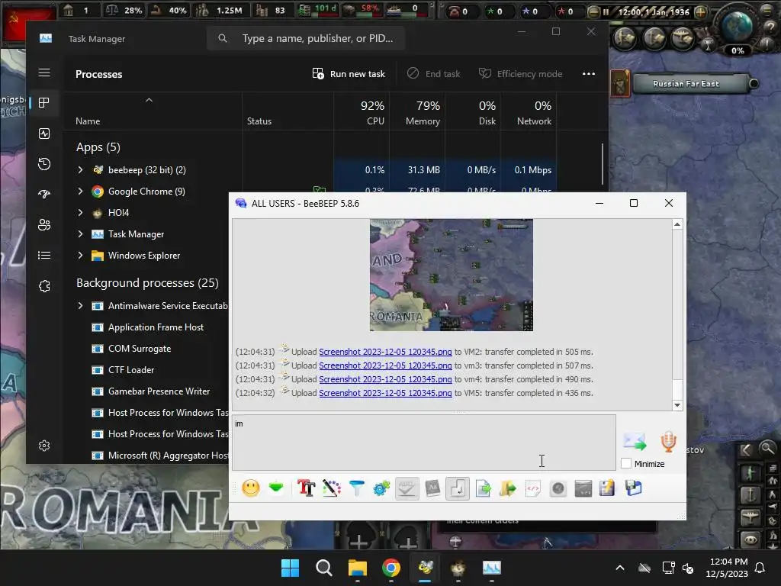Click the BeeBEEP message input field
The width and height of the screenshot is (781, 586).
pos(424,443)
